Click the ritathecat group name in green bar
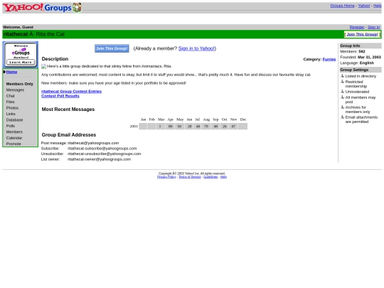384x288 pixels. [x=16, y=34]
